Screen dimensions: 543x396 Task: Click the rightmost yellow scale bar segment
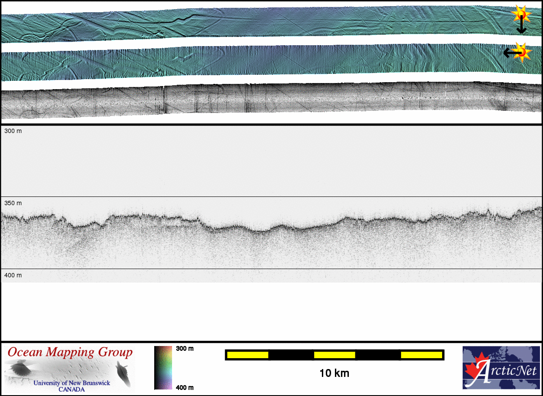421,355
